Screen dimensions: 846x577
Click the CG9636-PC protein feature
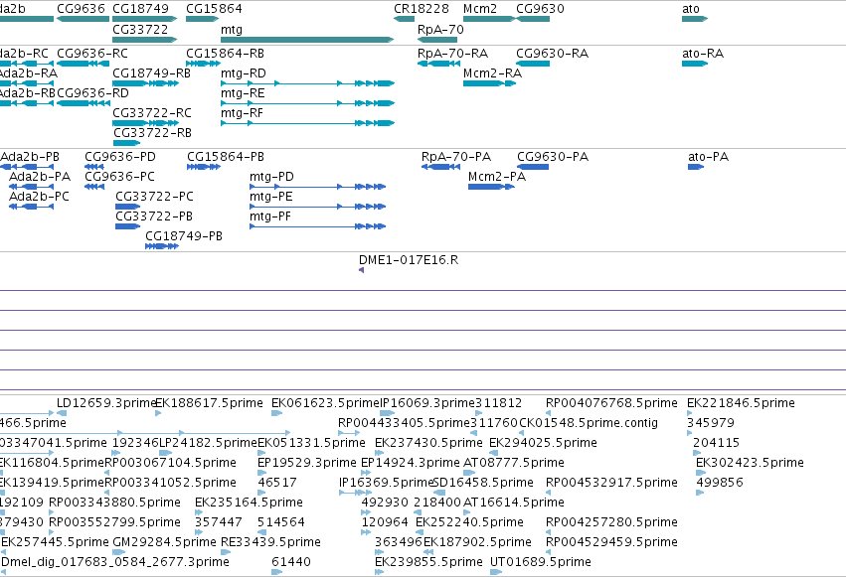click(x=94, y=187)
